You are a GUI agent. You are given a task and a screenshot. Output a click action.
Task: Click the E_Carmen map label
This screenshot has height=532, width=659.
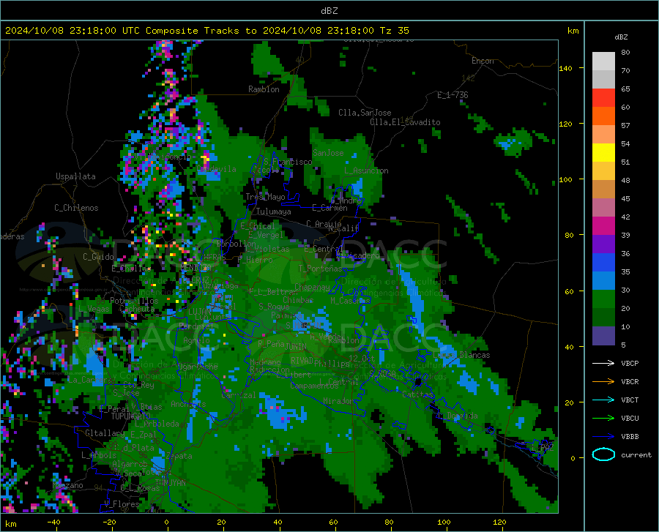pyautogui.click(x=329, y=207)
